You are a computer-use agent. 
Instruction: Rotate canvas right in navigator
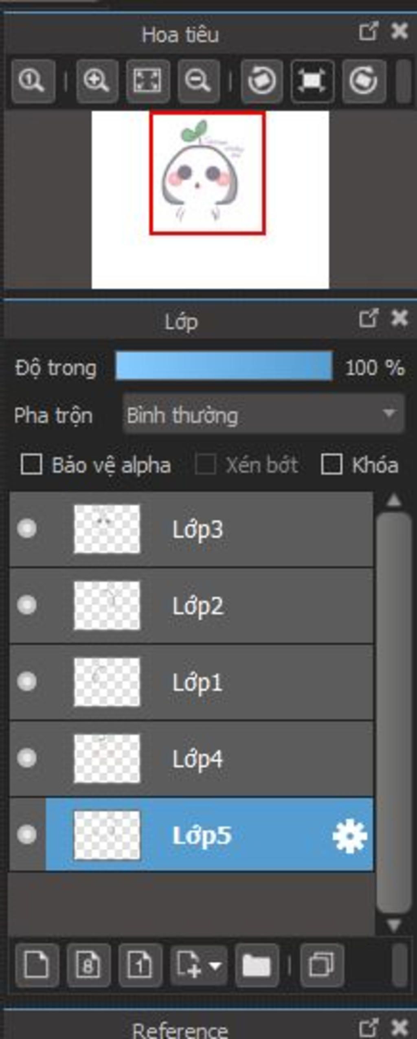coord(363,81)
